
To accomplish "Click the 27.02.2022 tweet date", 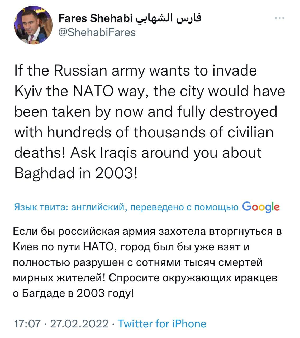I will click(x=79, y=323).
